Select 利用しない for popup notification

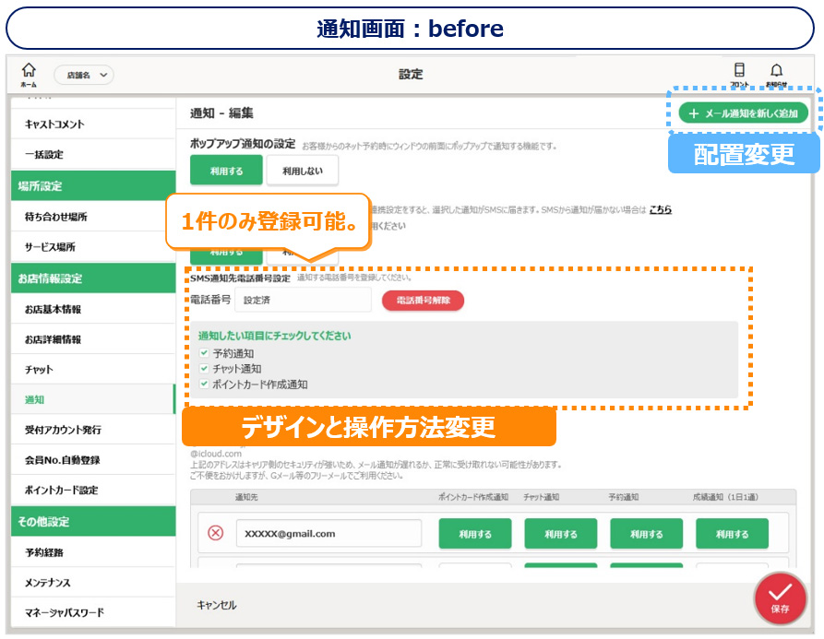(302, 171)
